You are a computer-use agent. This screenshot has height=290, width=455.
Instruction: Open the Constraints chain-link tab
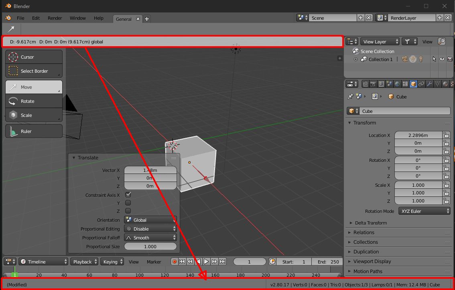coord(421,84)
